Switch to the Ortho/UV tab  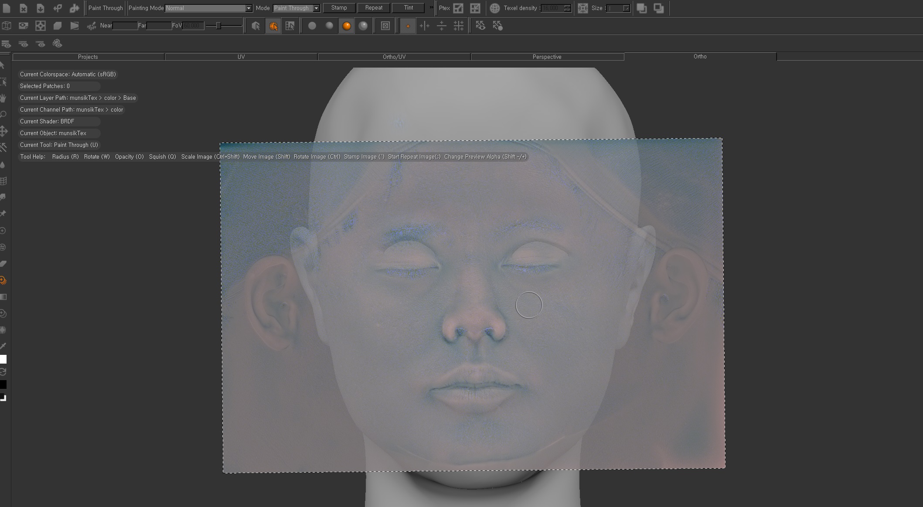click(394, 57)
